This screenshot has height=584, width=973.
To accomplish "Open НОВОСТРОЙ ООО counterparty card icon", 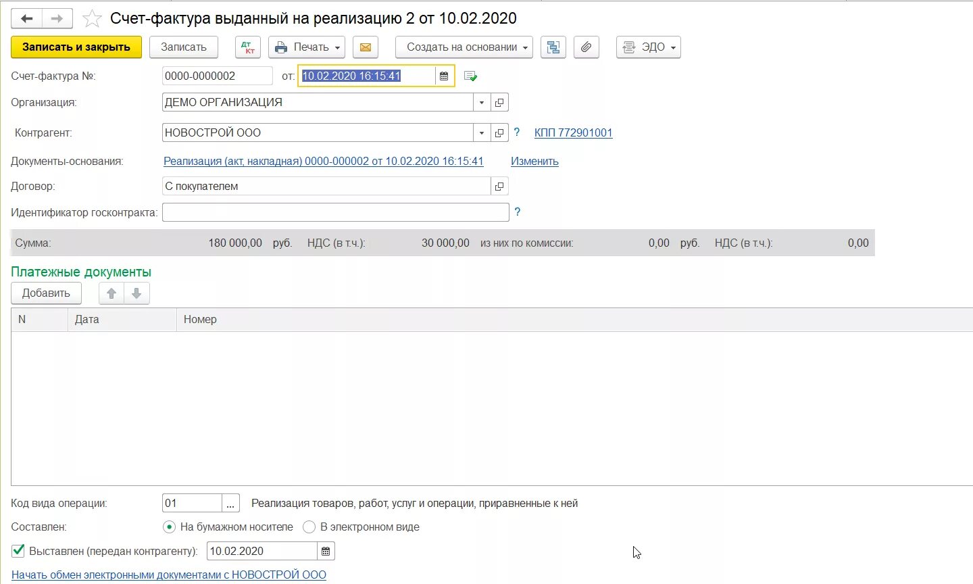I will (x=499, y=133).
